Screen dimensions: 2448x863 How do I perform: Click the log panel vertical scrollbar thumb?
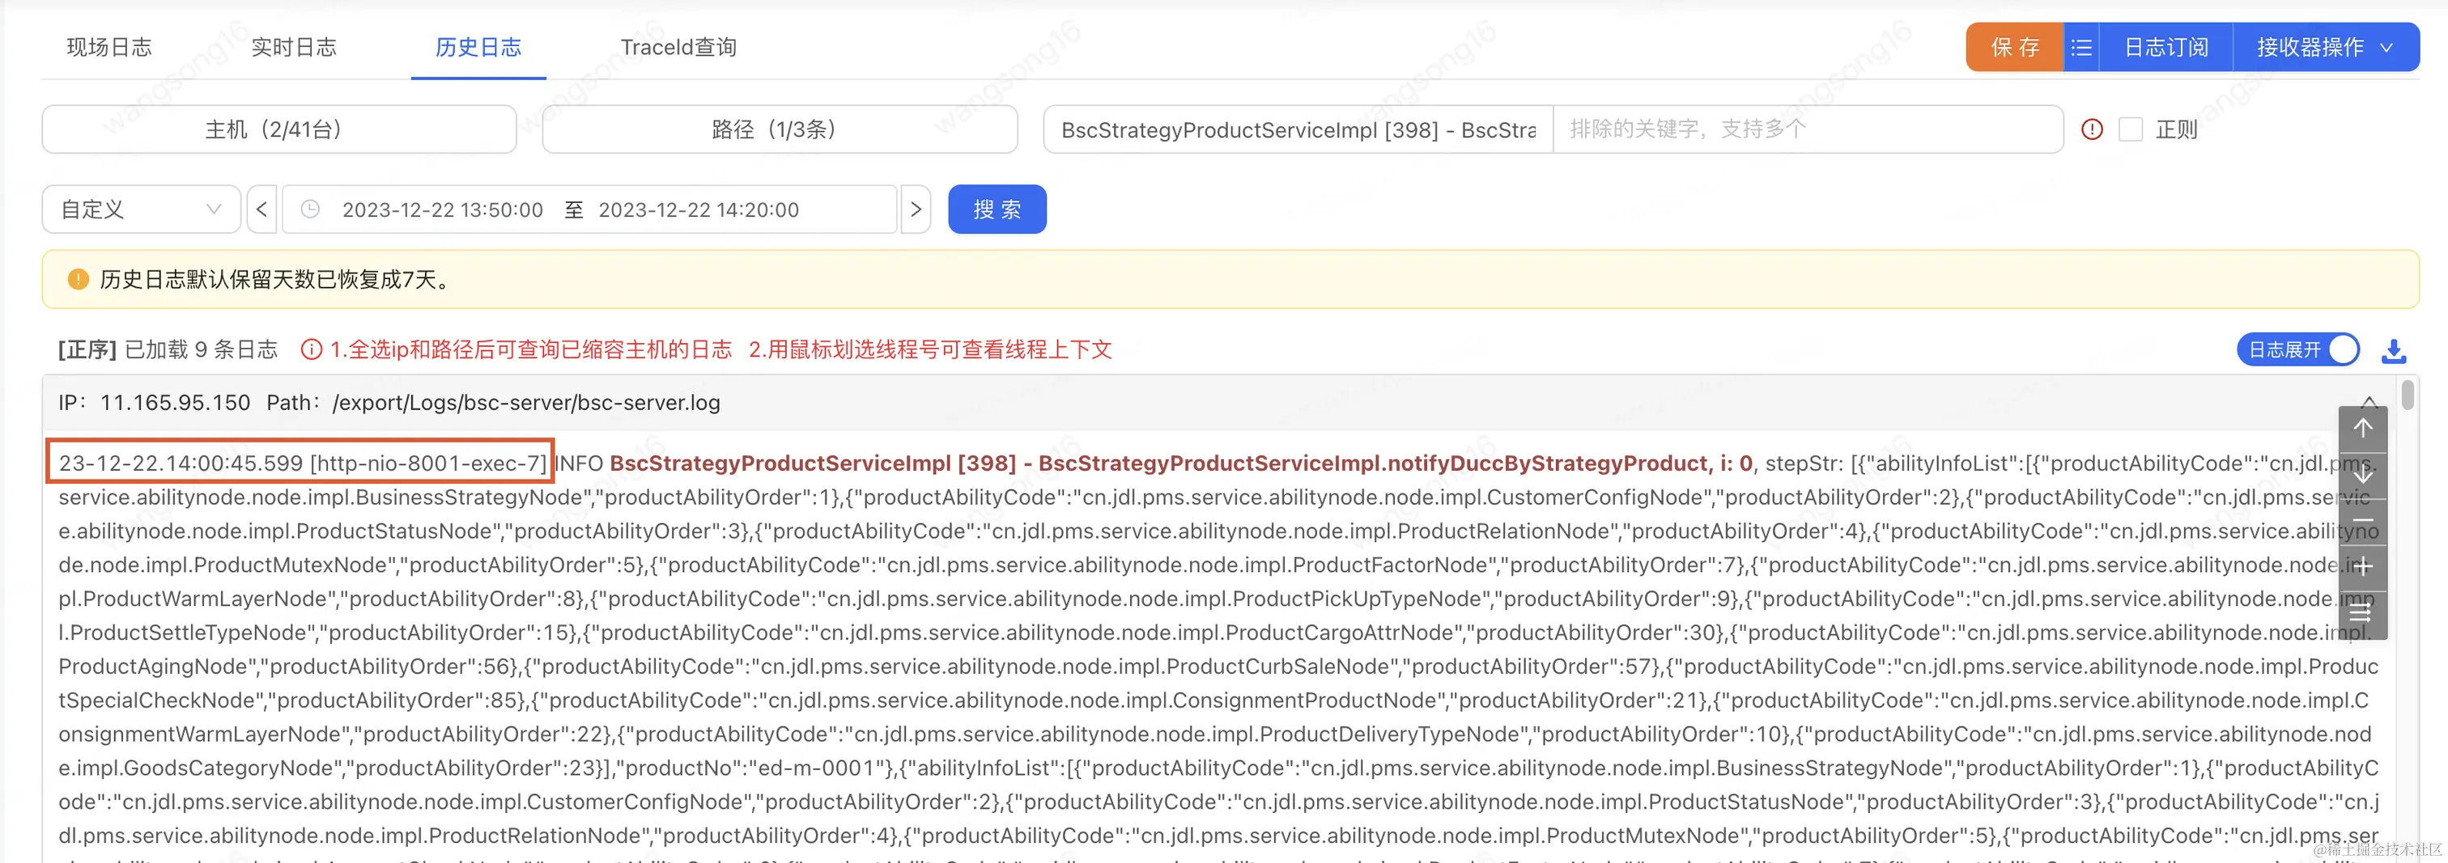click(x=2408, y=394)
